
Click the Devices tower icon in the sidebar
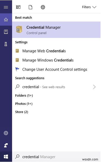[6, 44]
